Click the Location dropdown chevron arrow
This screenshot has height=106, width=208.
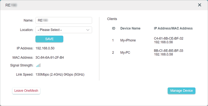(88, 30)
